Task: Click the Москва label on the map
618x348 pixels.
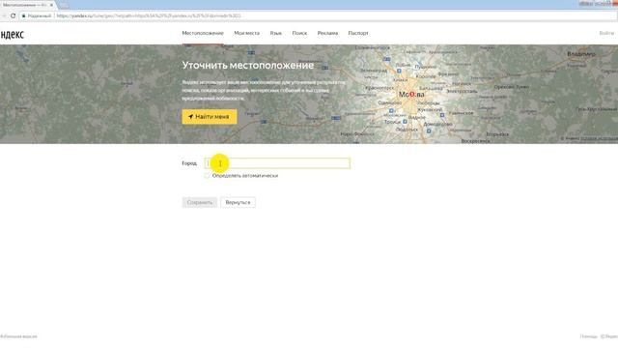Action: click(411, 95)
